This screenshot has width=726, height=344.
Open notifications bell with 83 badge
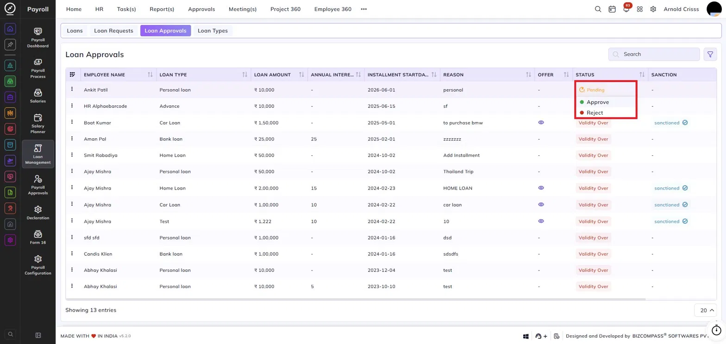click(x=626, y=9)
